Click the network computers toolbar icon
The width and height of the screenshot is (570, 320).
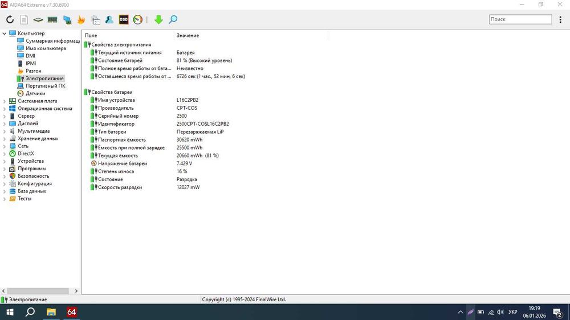67,19
